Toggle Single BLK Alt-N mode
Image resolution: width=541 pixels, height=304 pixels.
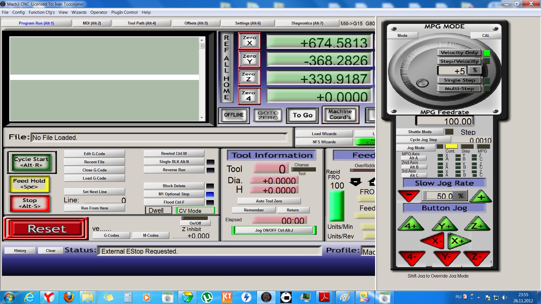[174, 162]
